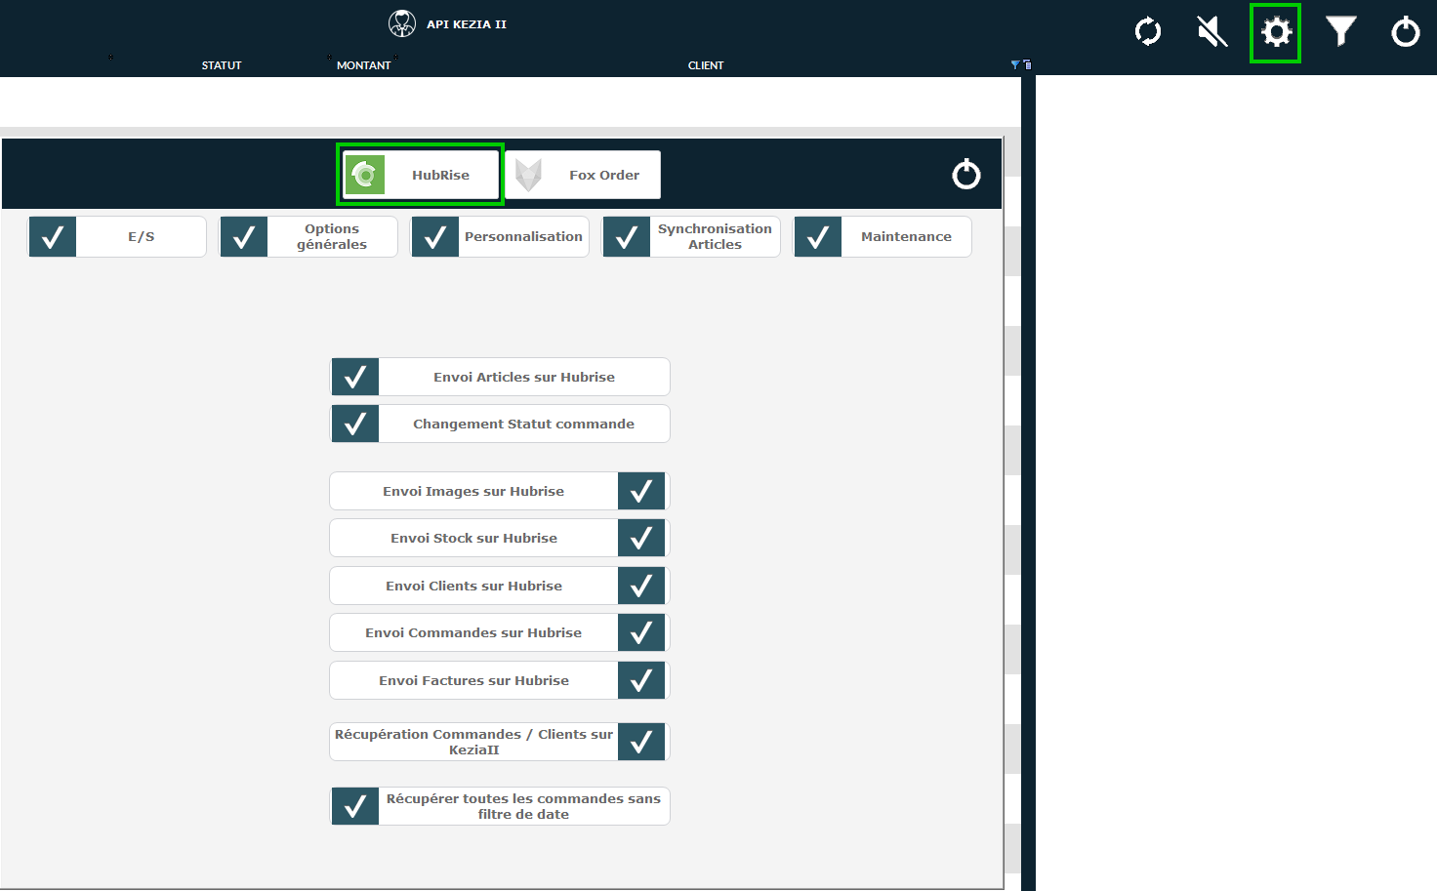
Task: Uncheck Changement Statut commande
Action: tap(355, 424)
